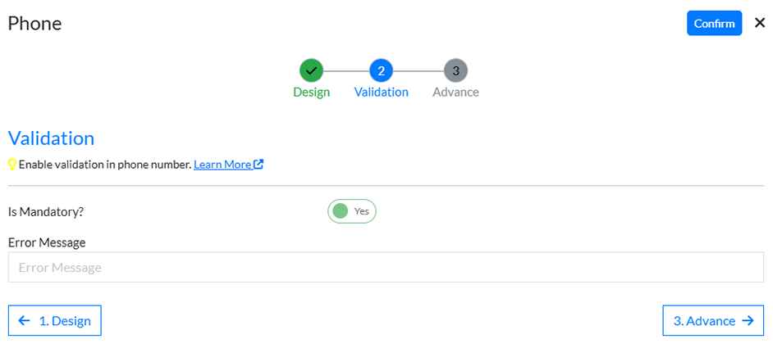Click the Phone dialog title
This screenshot has height=348, width=773.
pos(34,23)
